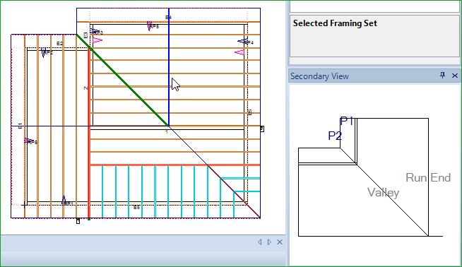Click the Secondary View title bar

coord(374,76)
